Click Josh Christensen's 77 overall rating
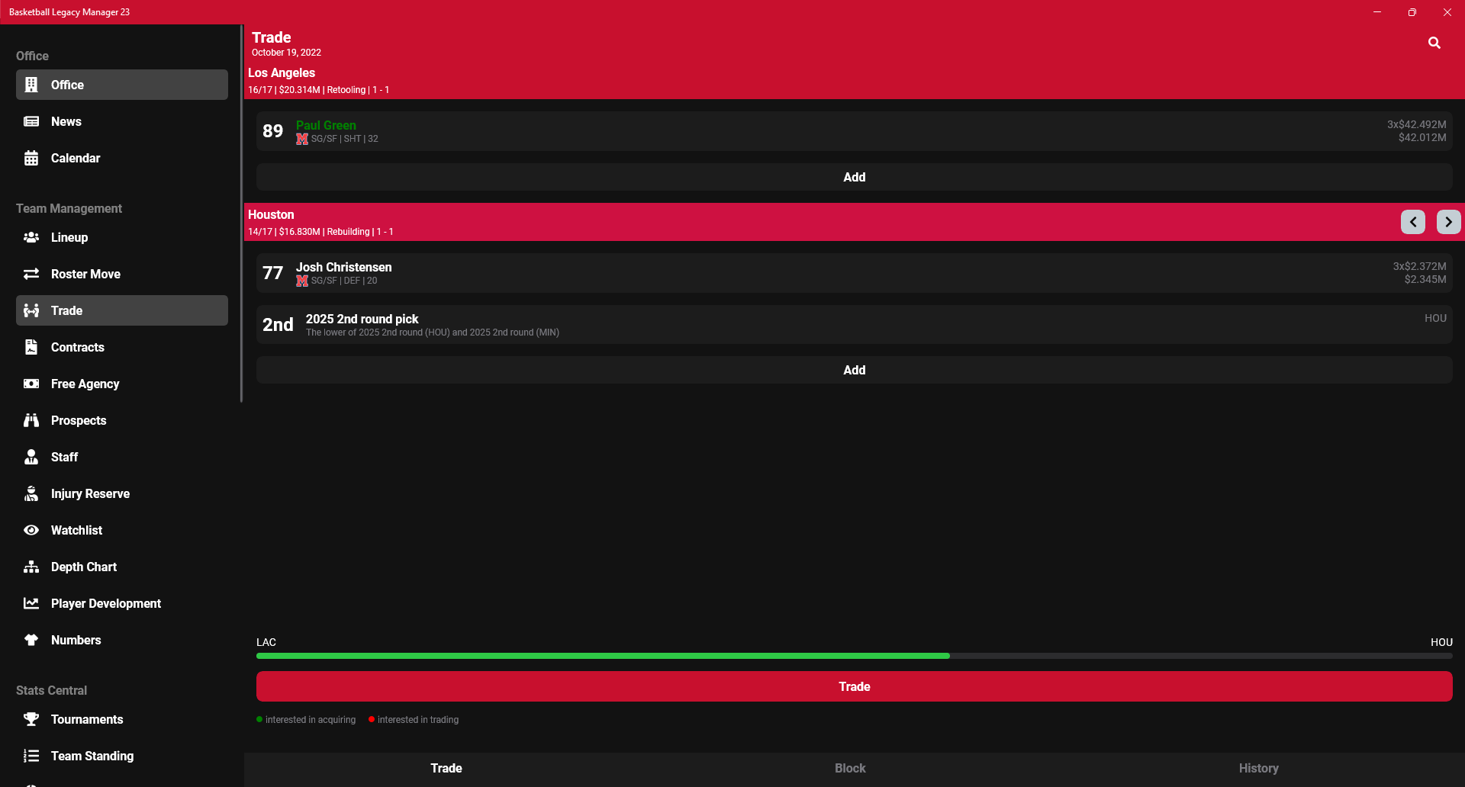The image size is (1465, 787). pos(272,273)
